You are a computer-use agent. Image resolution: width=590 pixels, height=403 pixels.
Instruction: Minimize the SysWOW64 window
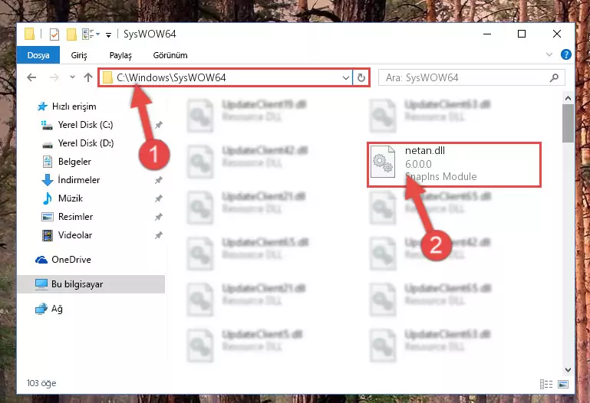click(487, 34)
